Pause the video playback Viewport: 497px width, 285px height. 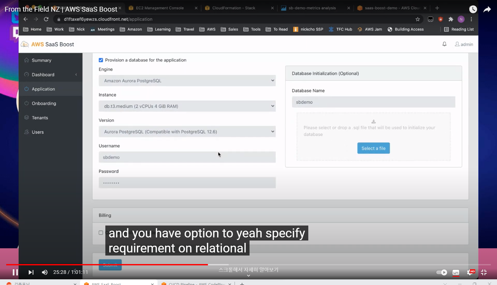tap(15, 272)
